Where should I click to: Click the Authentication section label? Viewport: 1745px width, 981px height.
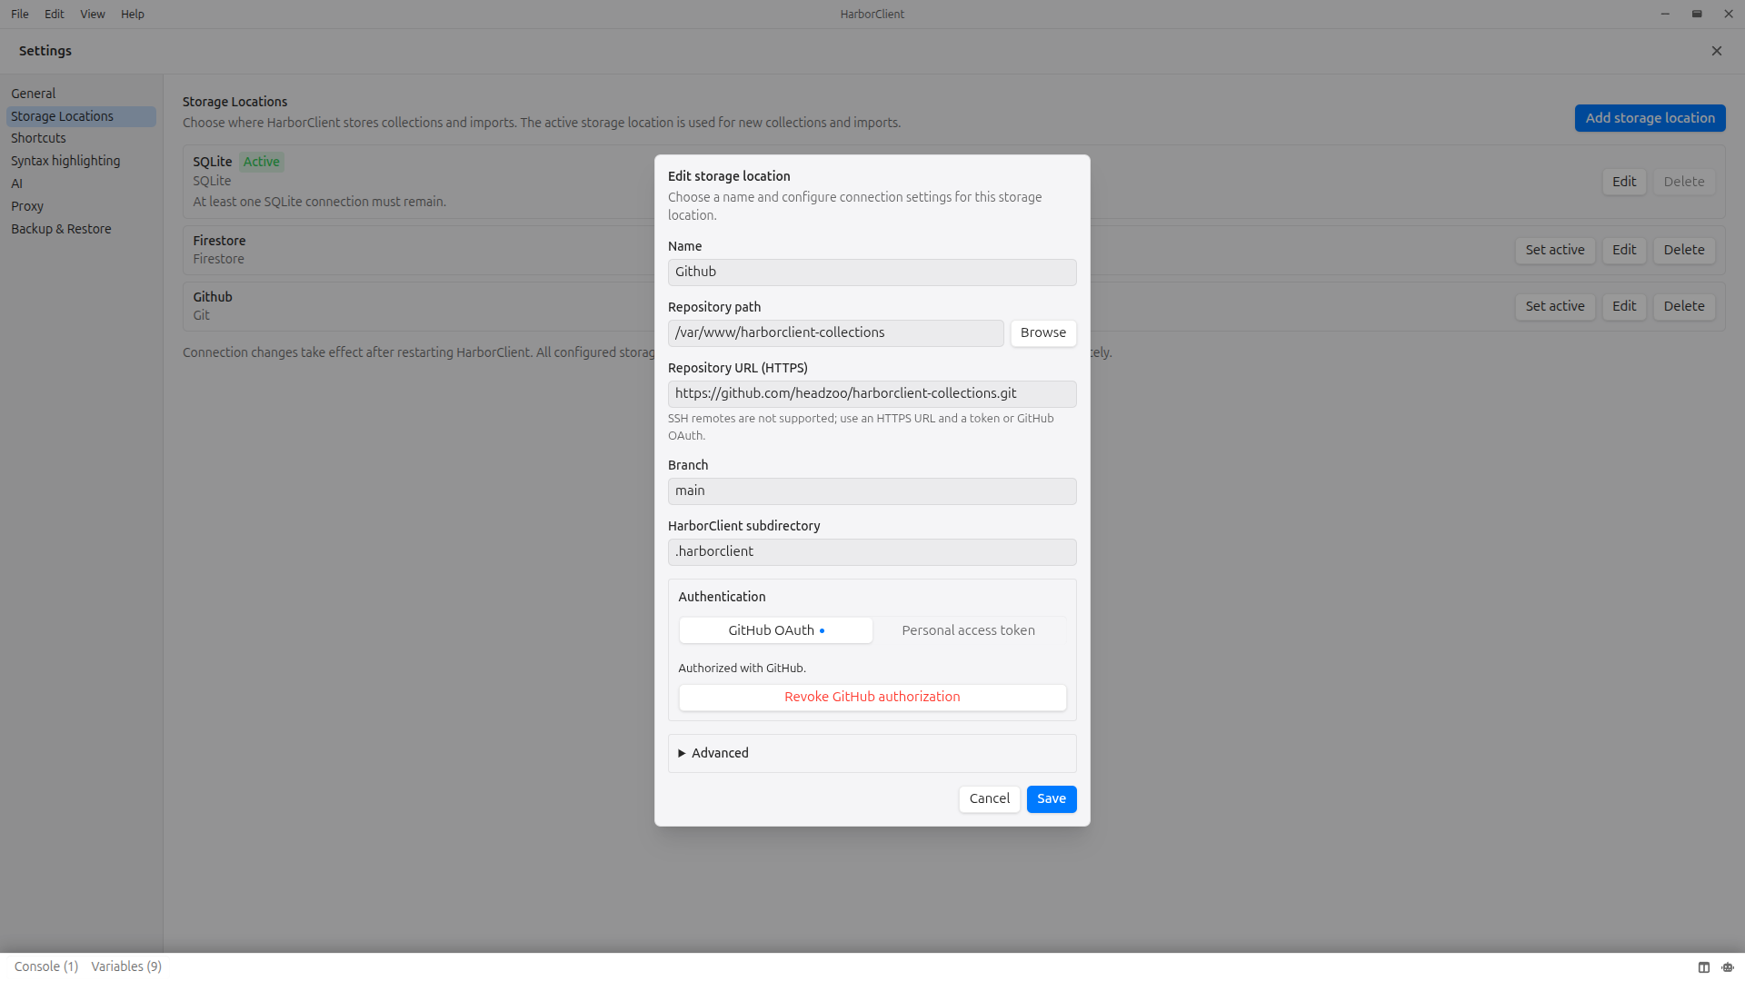722,597
